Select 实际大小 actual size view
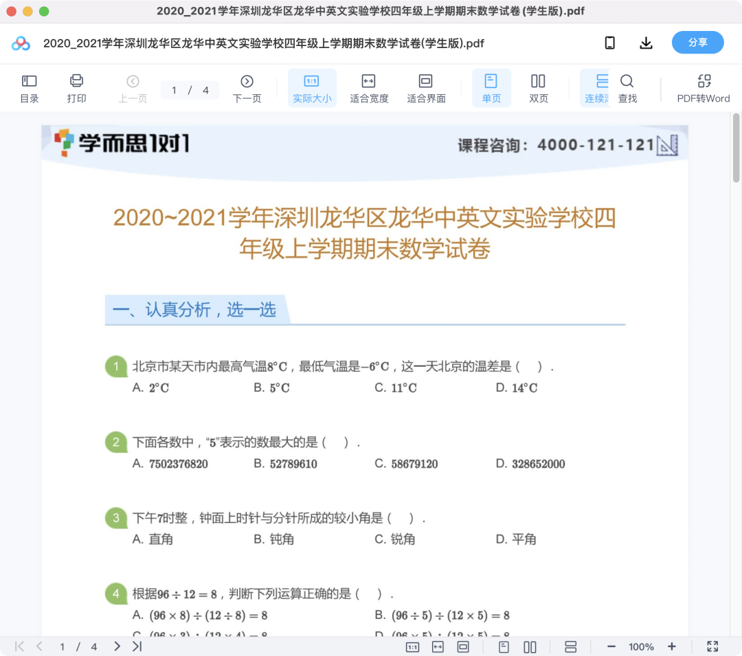Viewport: 742px width, 656px height. click(312, 89)
